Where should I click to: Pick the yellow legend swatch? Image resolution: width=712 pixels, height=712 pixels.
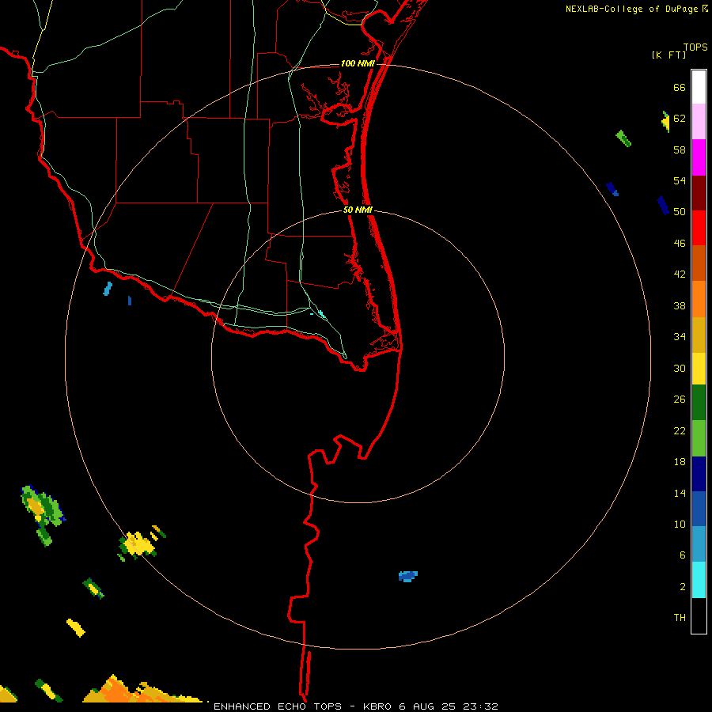click(x=699, y=369)
